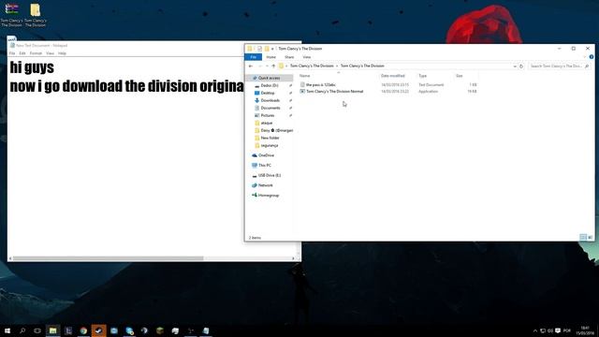Open Steam from the taskbar
The height and width of the screenshot is (337, 599).
(98, 330)
